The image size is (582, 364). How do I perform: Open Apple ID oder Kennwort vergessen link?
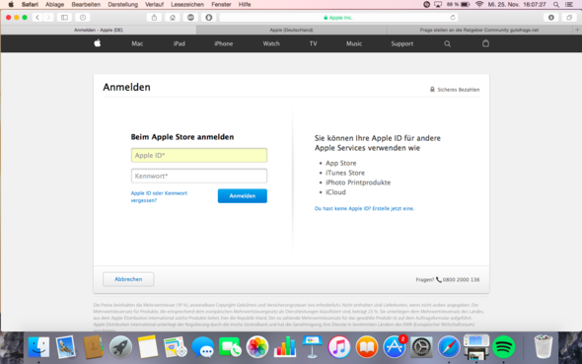click(x=159, y=196)
